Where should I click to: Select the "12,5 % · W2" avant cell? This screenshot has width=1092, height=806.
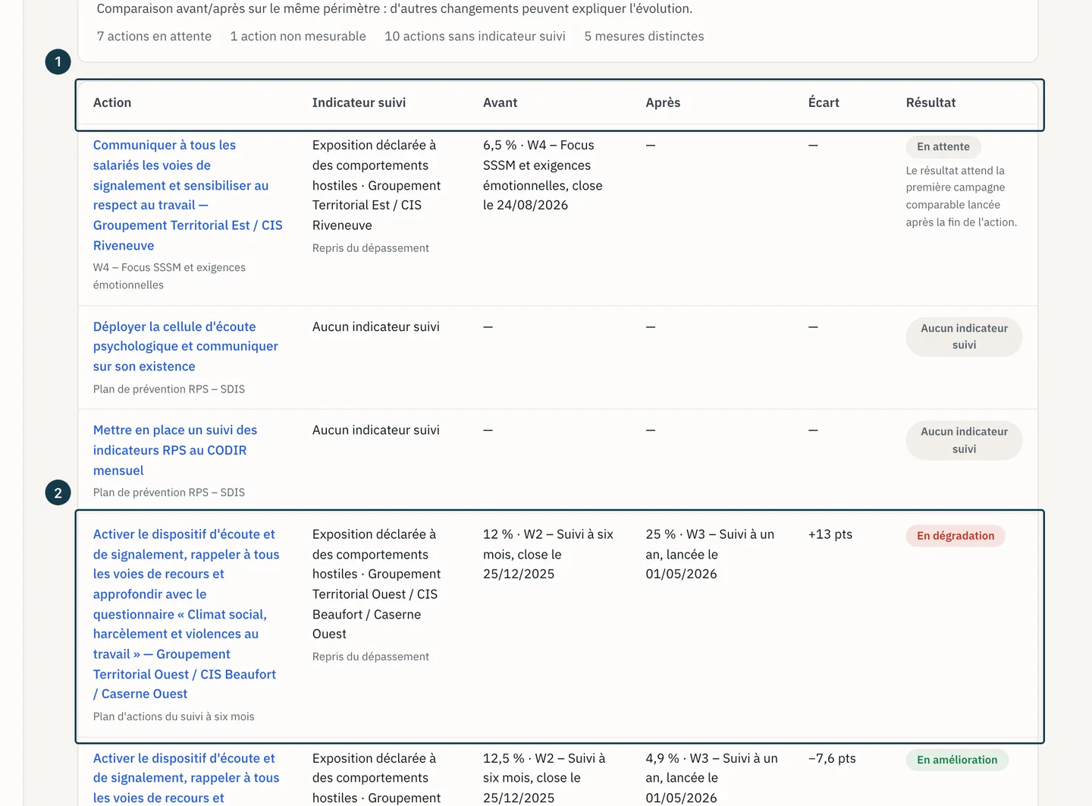[544, 778]
